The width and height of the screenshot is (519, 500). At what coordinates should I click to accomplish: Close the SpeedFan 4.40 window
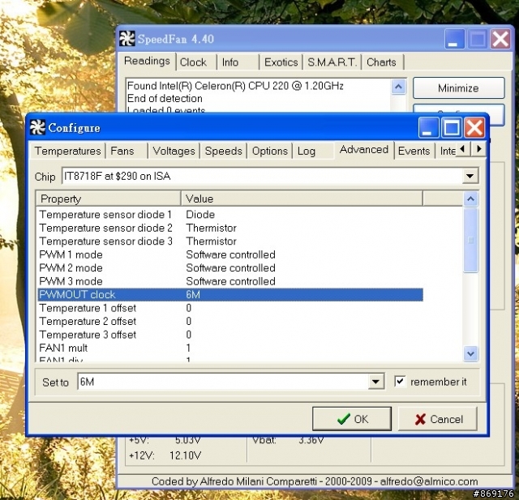click(500, 39)
